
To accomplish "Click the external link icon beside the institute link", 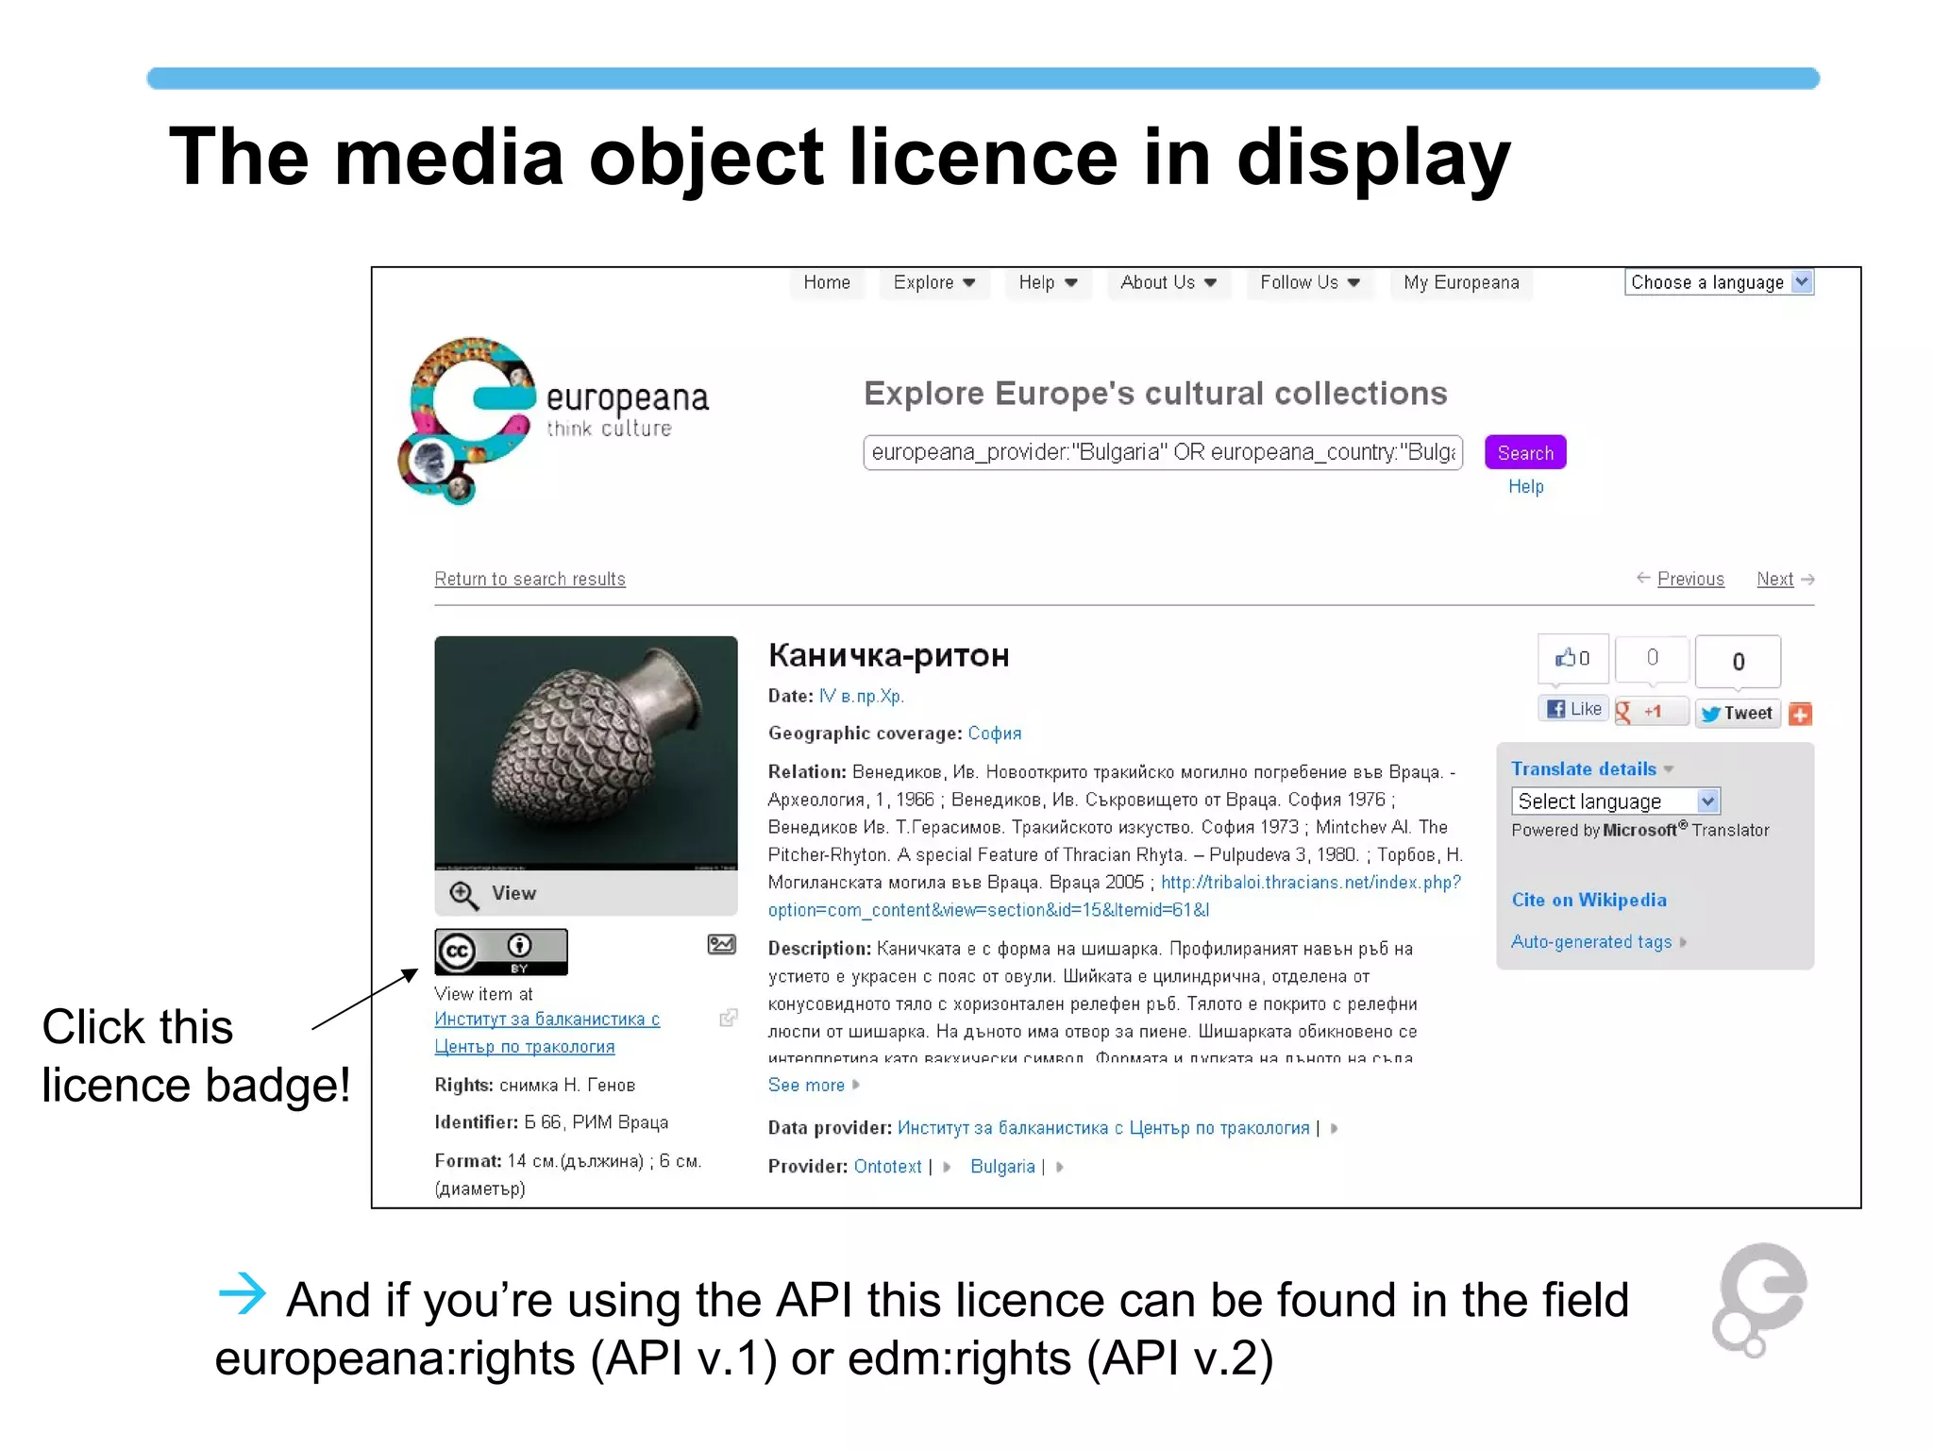I will [728, 1018].
